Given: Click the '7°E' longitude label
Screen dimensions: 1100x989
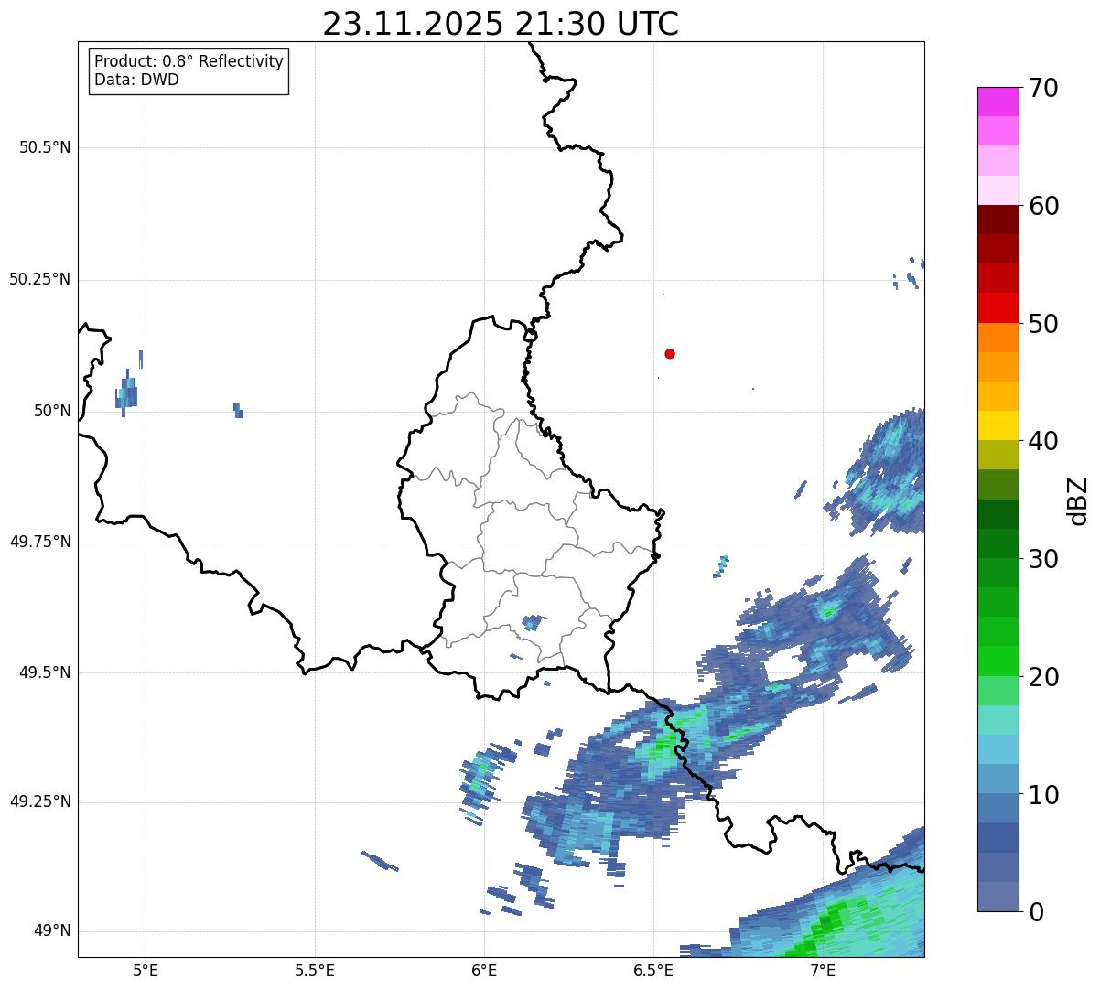Looking at the screenshot, I should tap(823, 970).
